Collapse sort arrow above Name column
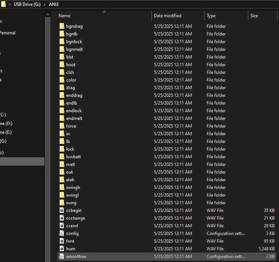This screenshot has width=279, height=262. click(104, 12)
